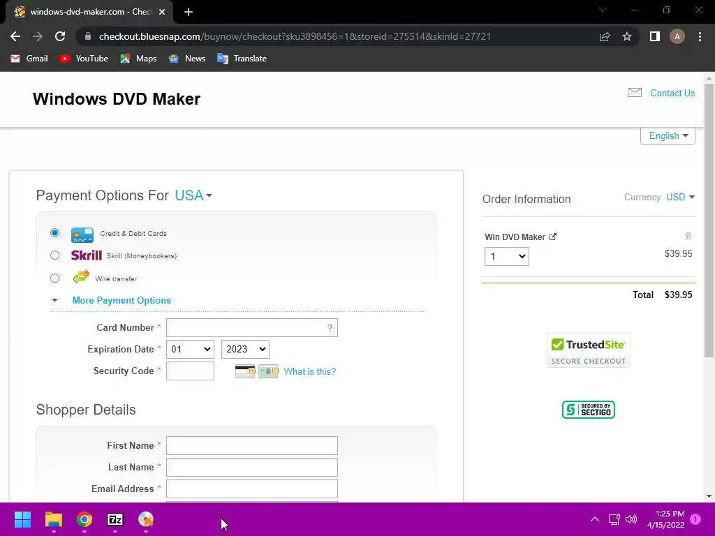Reload the checkout page
This screenshot has width=715, height=536.
(x=60, y=36)
